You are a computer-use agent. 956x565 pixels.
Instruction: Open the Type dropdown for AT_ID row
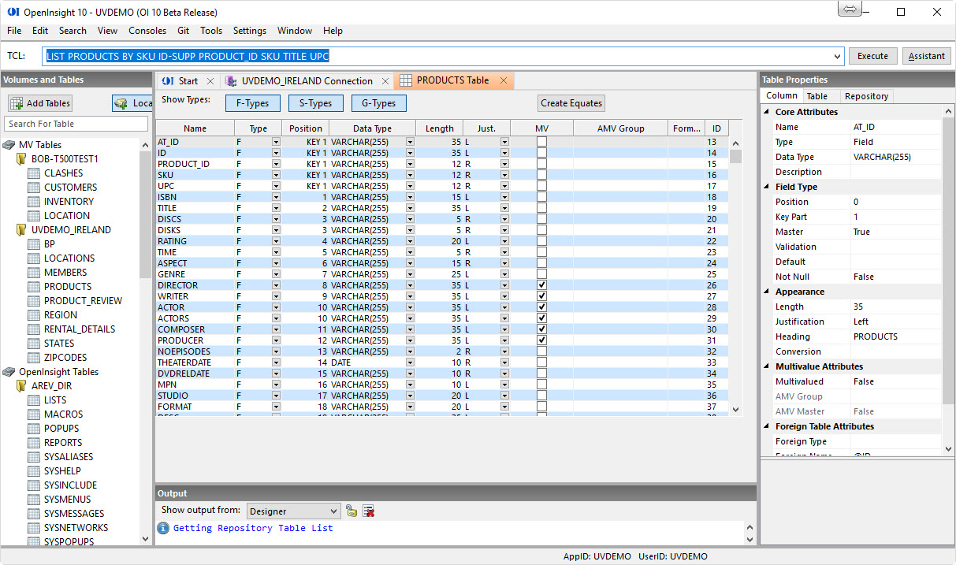tap(276, 142)
